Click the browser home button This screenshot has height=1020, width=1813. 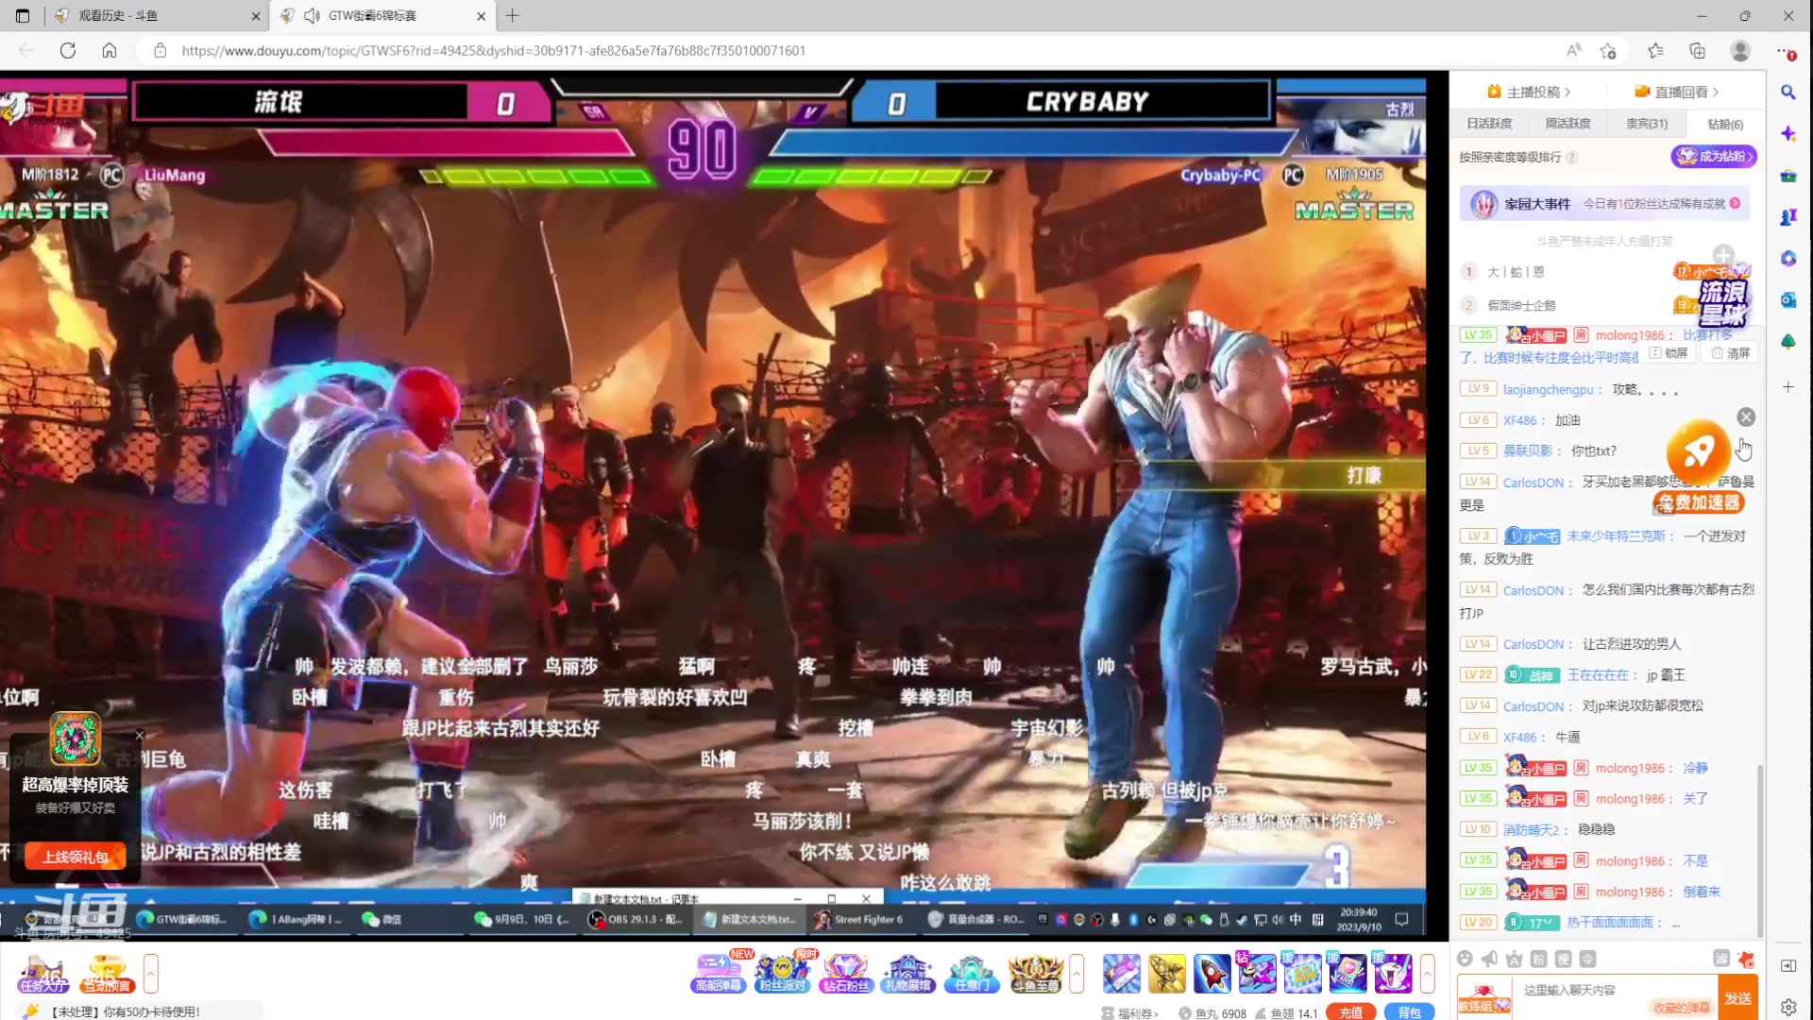point(110,51)
